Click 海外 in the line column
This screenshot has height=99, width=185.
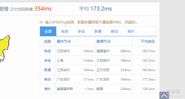click(47, 89)
